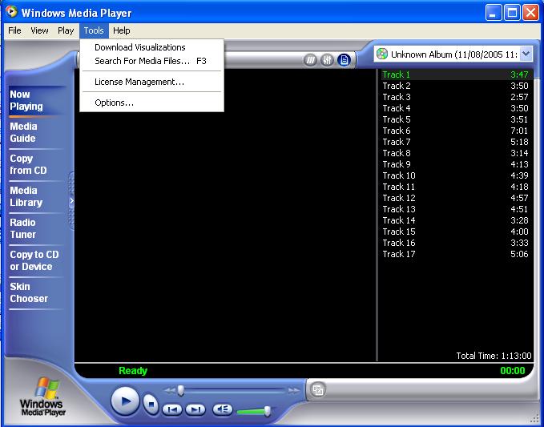
Task: Select Search For Media Files
Action: 152,61
